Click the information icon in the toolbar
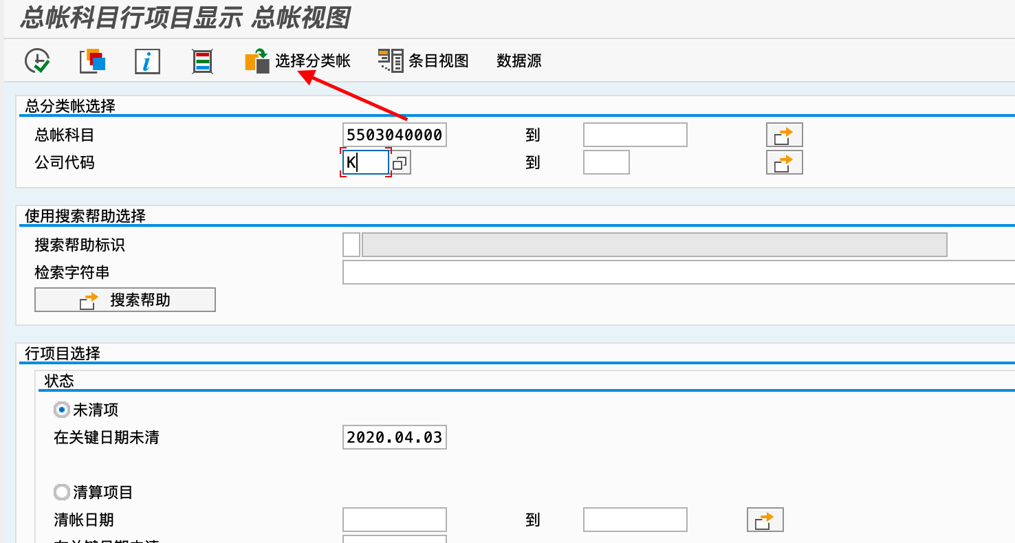This screenshot has width=1015, height=543. point(146,60)
